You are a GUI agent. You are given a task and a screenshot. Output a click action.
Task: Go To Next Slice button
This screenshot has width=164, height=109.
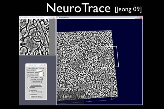pyautogui.click(x=36, y=85)
